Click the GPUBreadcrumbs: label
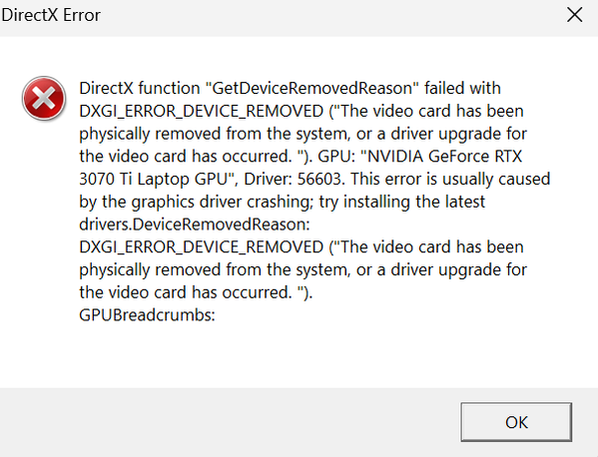The width and height of the screenshot is (598, 457). pos(147,315)
